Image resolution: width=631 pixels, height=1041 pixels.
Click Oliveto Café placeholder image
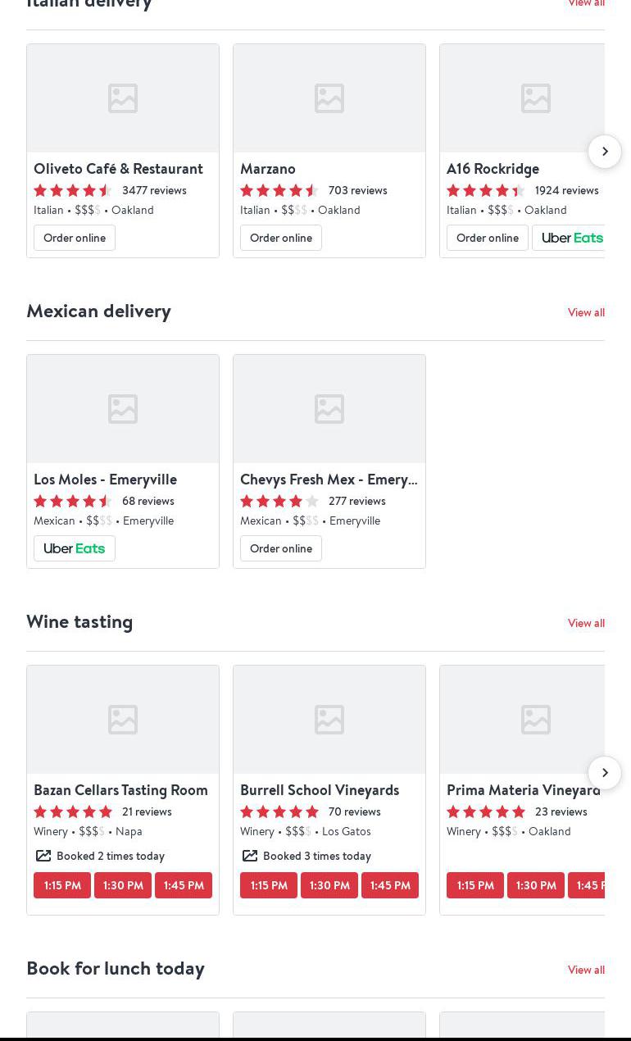coord(123,98)
